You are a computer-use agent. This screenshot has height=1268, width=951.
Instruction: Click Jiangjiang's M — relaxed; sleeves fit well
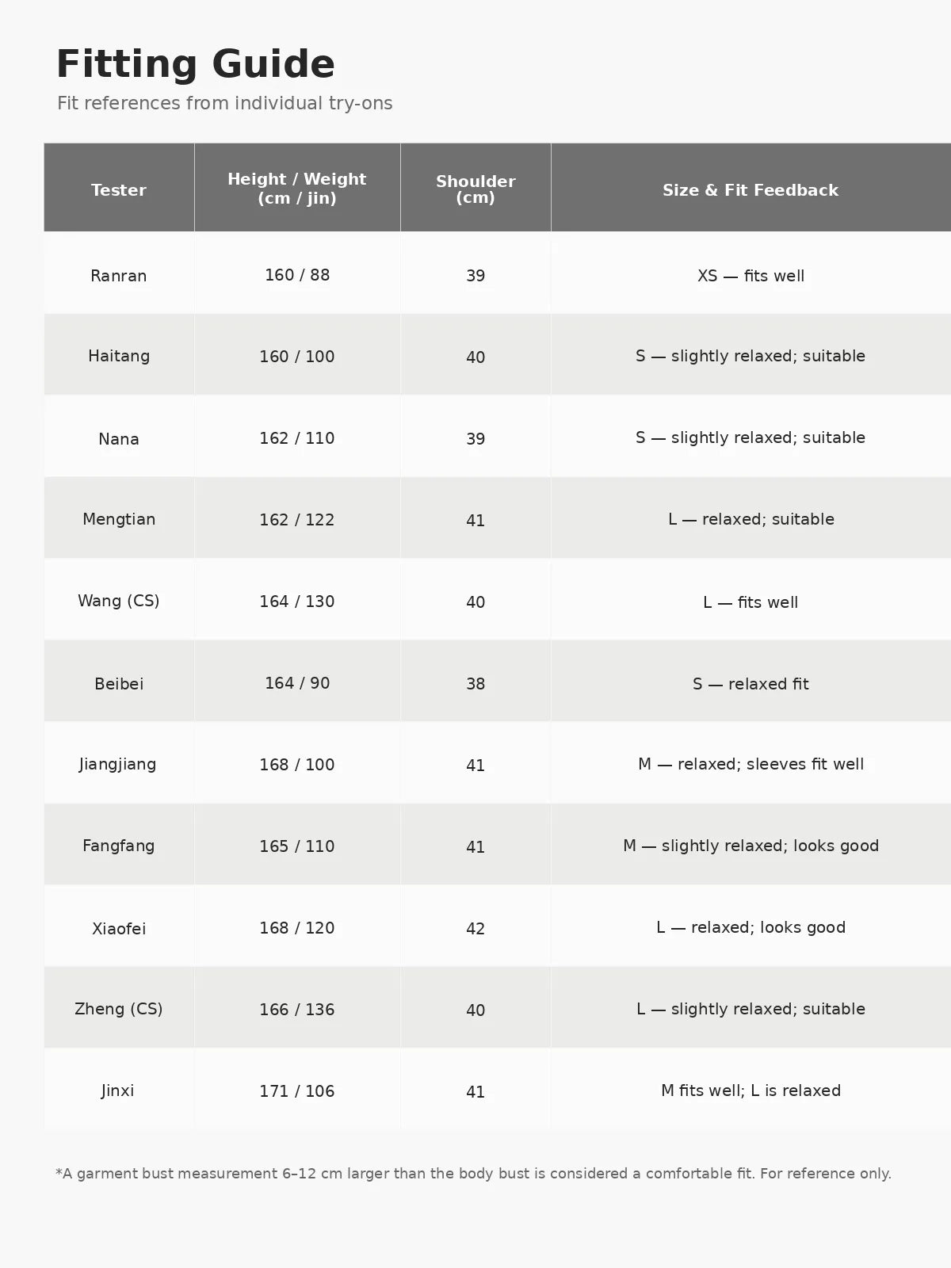click(751, 764)
